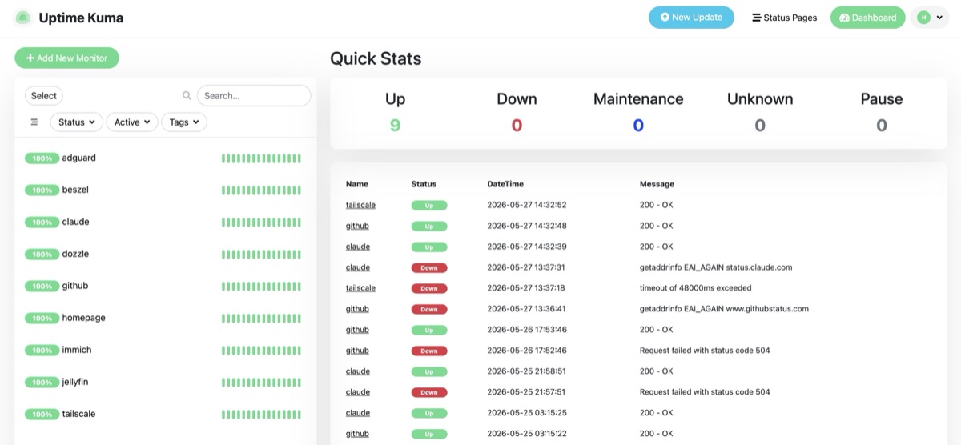Image resolution: width=961 pixels, height=445 pixels.
Task: Open the Status filter dropdown
Action: pos(77,122)
